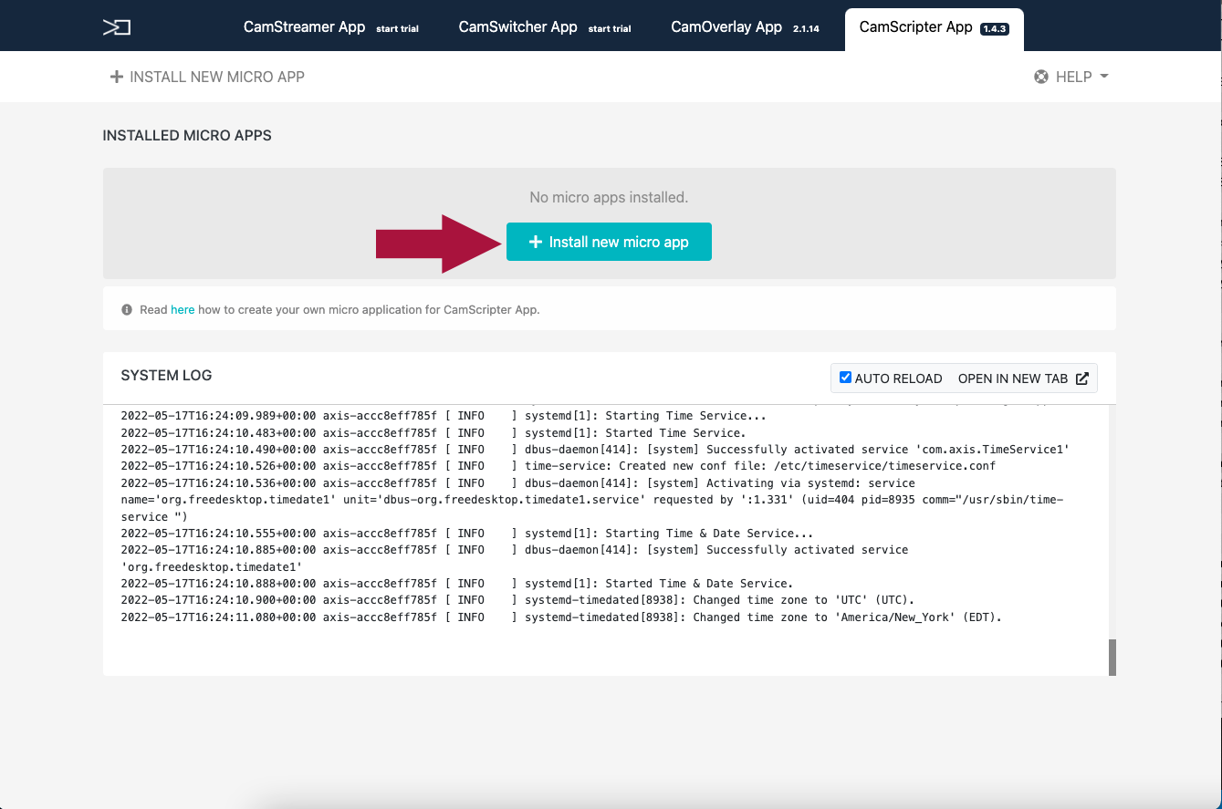This screenshot has height=809, width=1222.
Task: Follow the "here" documentation link
Action: tap(183, 310)
